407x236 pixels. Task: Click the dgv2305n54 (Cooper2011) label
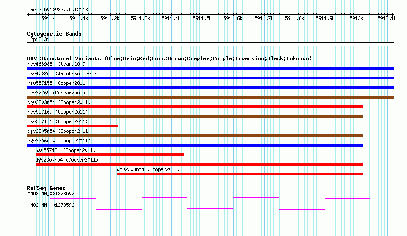[59, 131]
